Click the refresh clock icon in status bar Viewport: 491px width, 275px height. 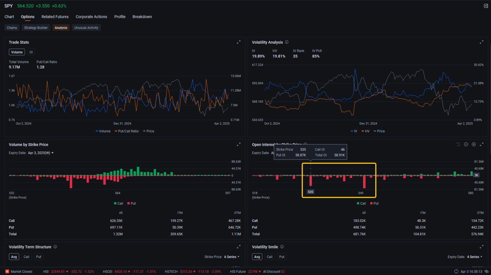(456, 272)
